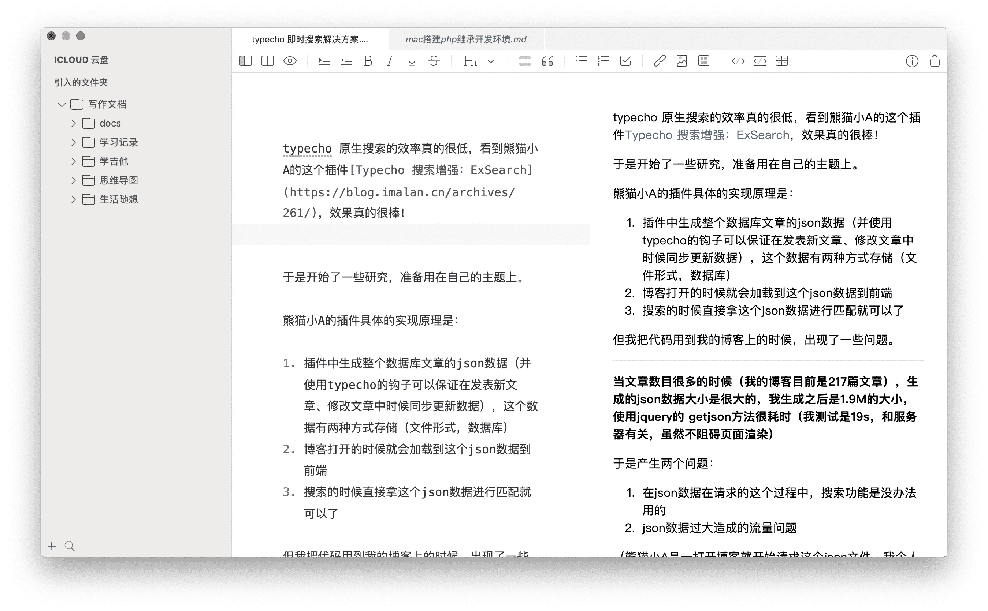Screen dimensions: 988x611
Task: Insert code block
Action: pos(760,61)
